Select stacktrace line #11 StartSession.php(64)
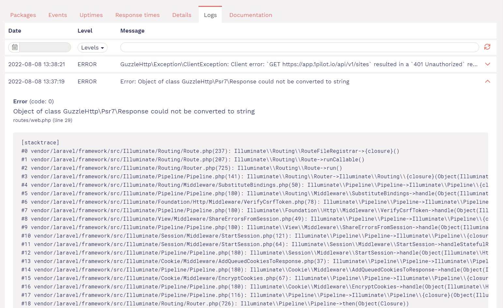Viewport: 503px width, 308px height. tap(255, 244)
